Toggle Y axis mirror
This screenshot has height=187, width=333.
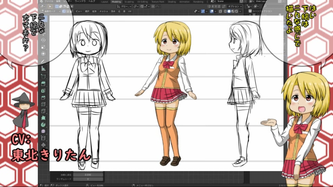216,6
